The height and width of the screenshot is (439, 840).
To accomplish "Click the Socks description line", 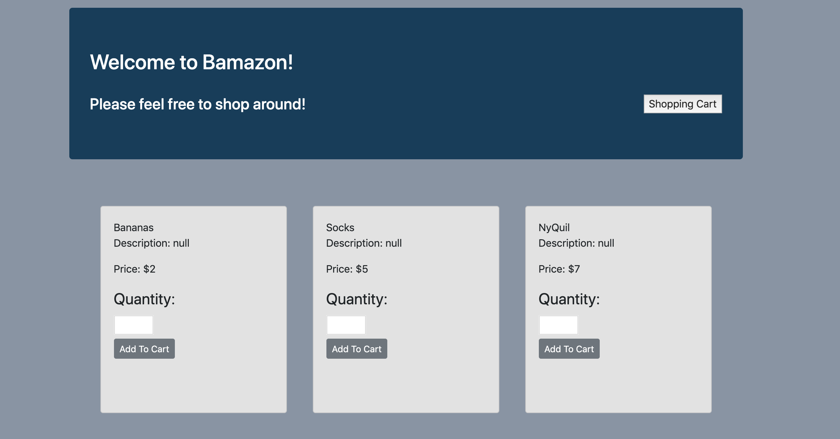I will coord(364,243).
